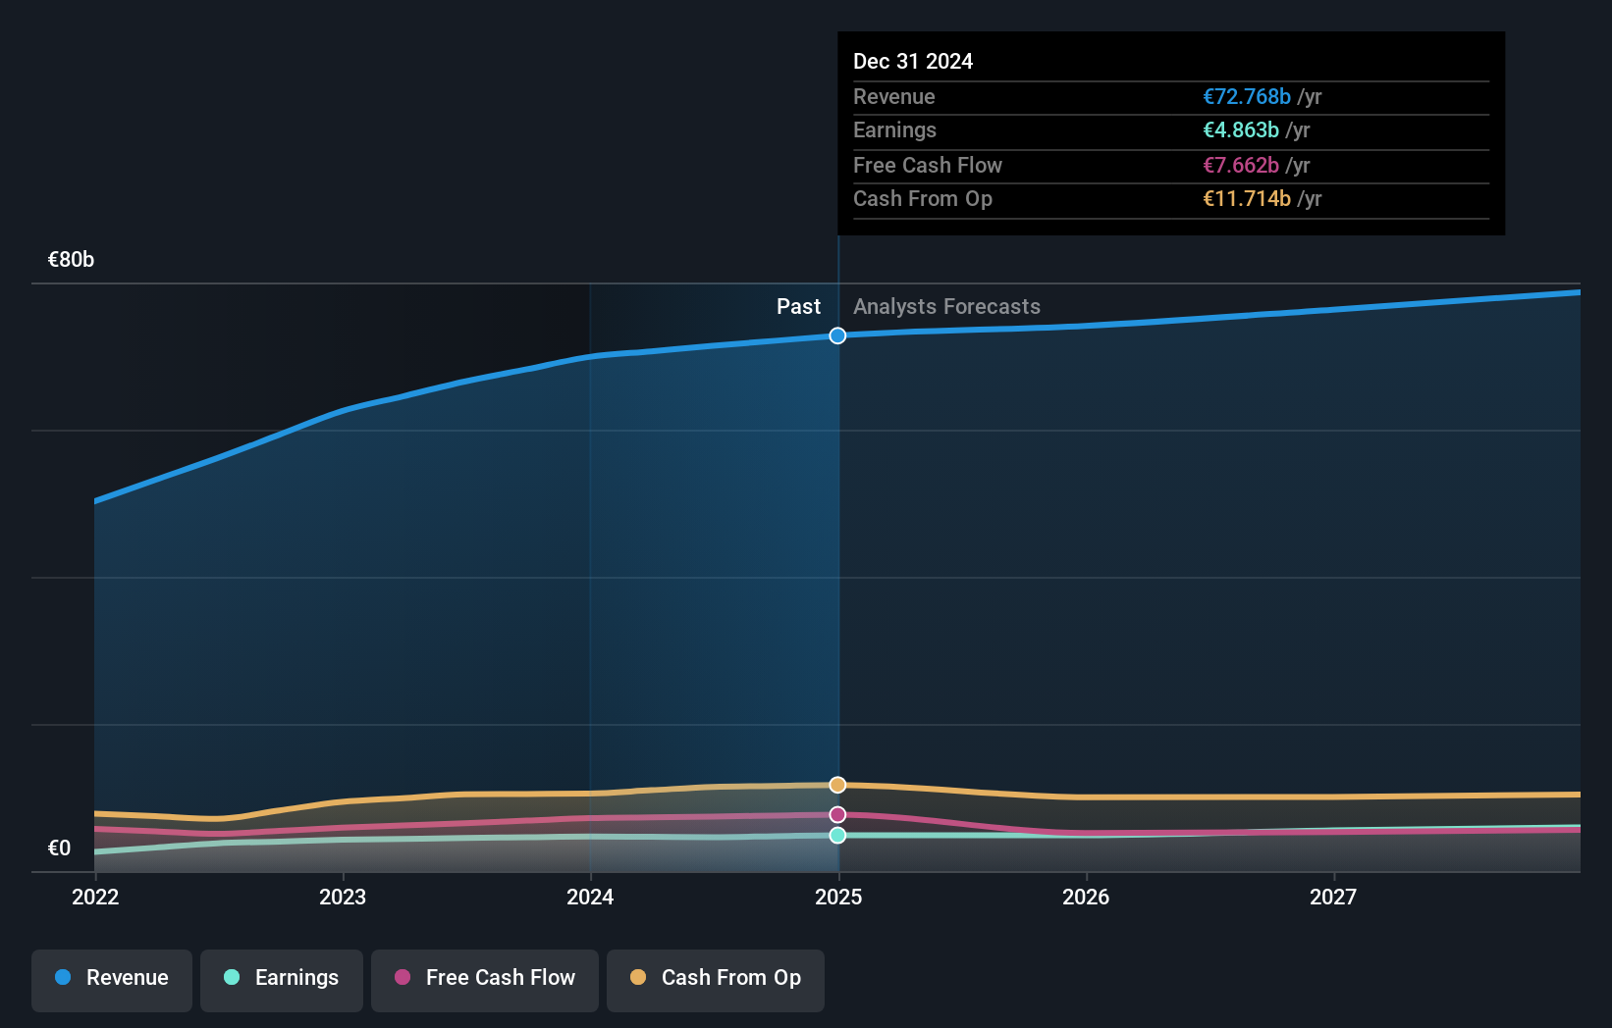This screenshot has height=1028, width=1612.
Task: Click the €7.662b free cash flow value
Action: point(1241,166)
